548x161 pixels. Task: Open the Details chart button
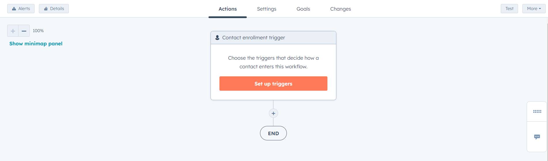pyautogui.click(x=54, y=9)
